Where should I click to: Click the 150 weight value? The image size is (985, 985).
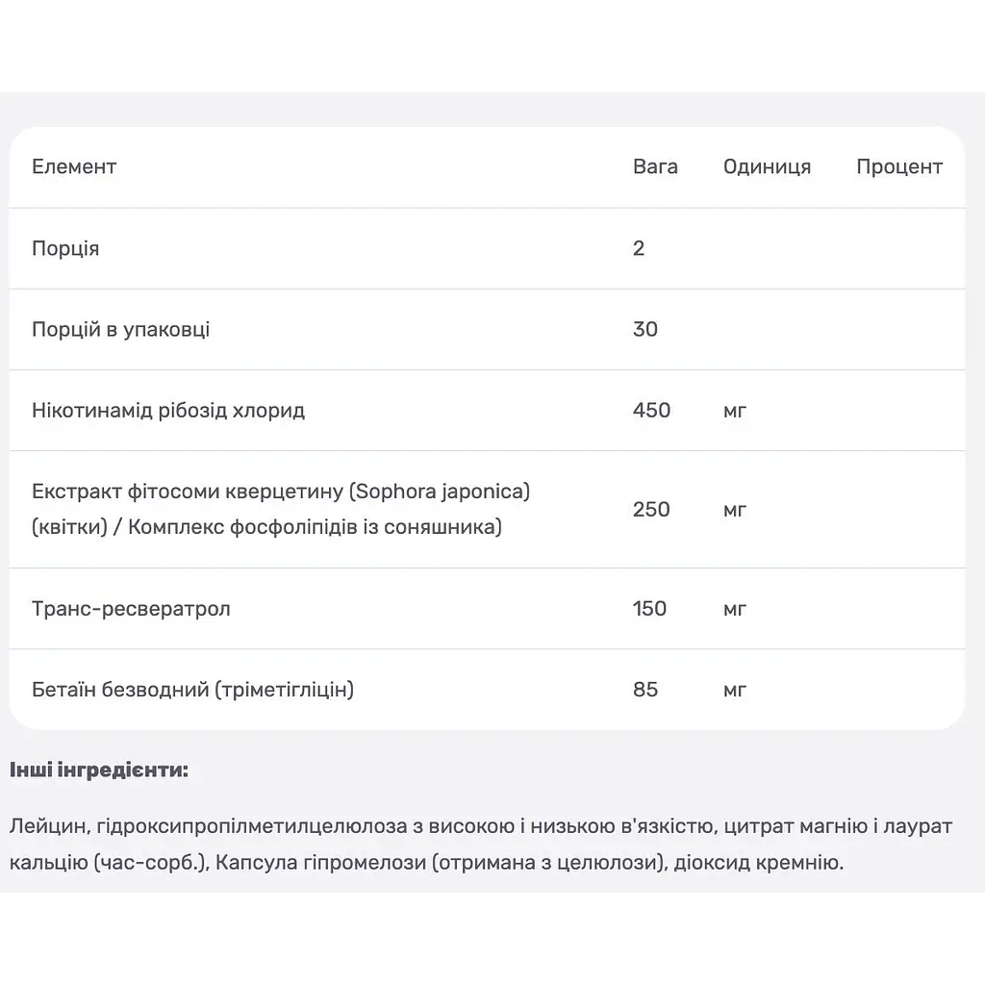tap(649, 609)
